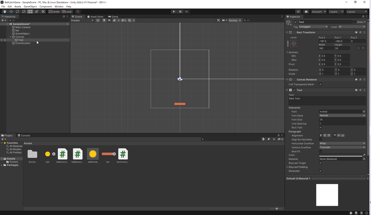Collapse the Canvas node in Hierarchy

tap(10, 37)
